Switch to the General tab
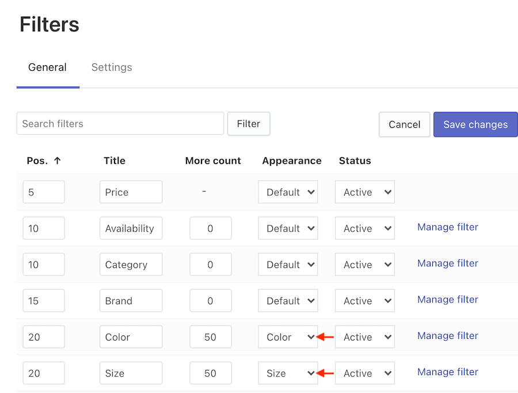 point(47,67)
